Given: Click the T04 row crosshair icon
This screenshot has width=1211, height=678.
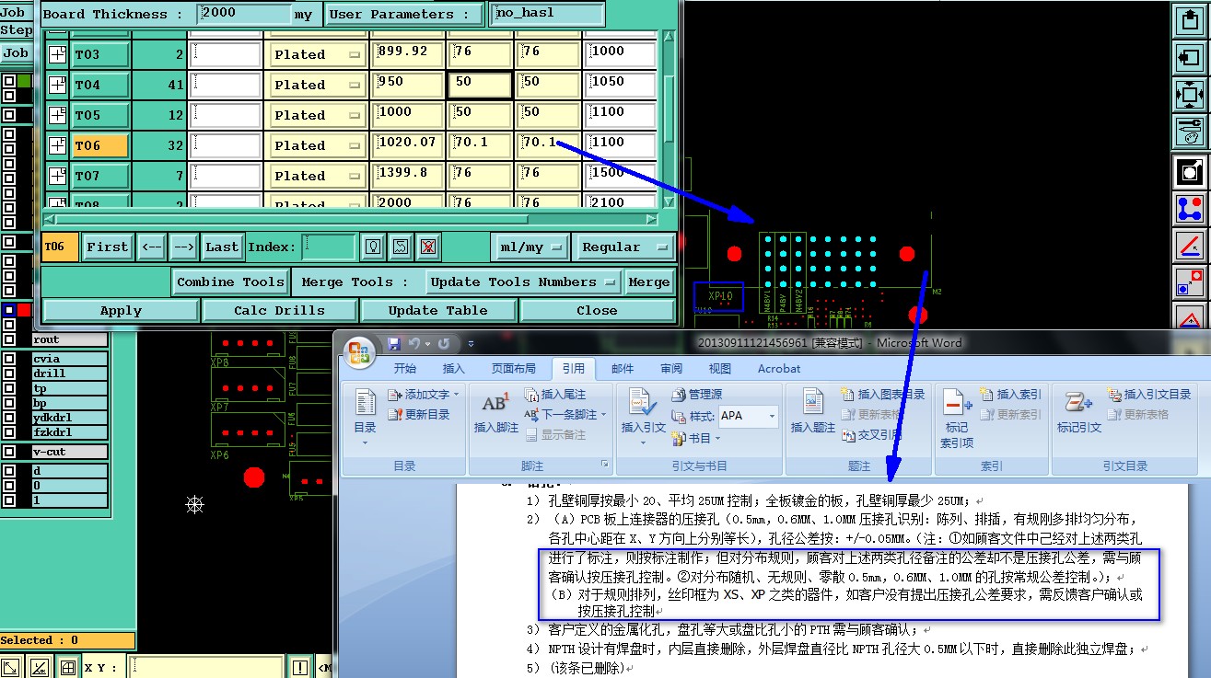Looking at the screenshot, I should [57, 85].
